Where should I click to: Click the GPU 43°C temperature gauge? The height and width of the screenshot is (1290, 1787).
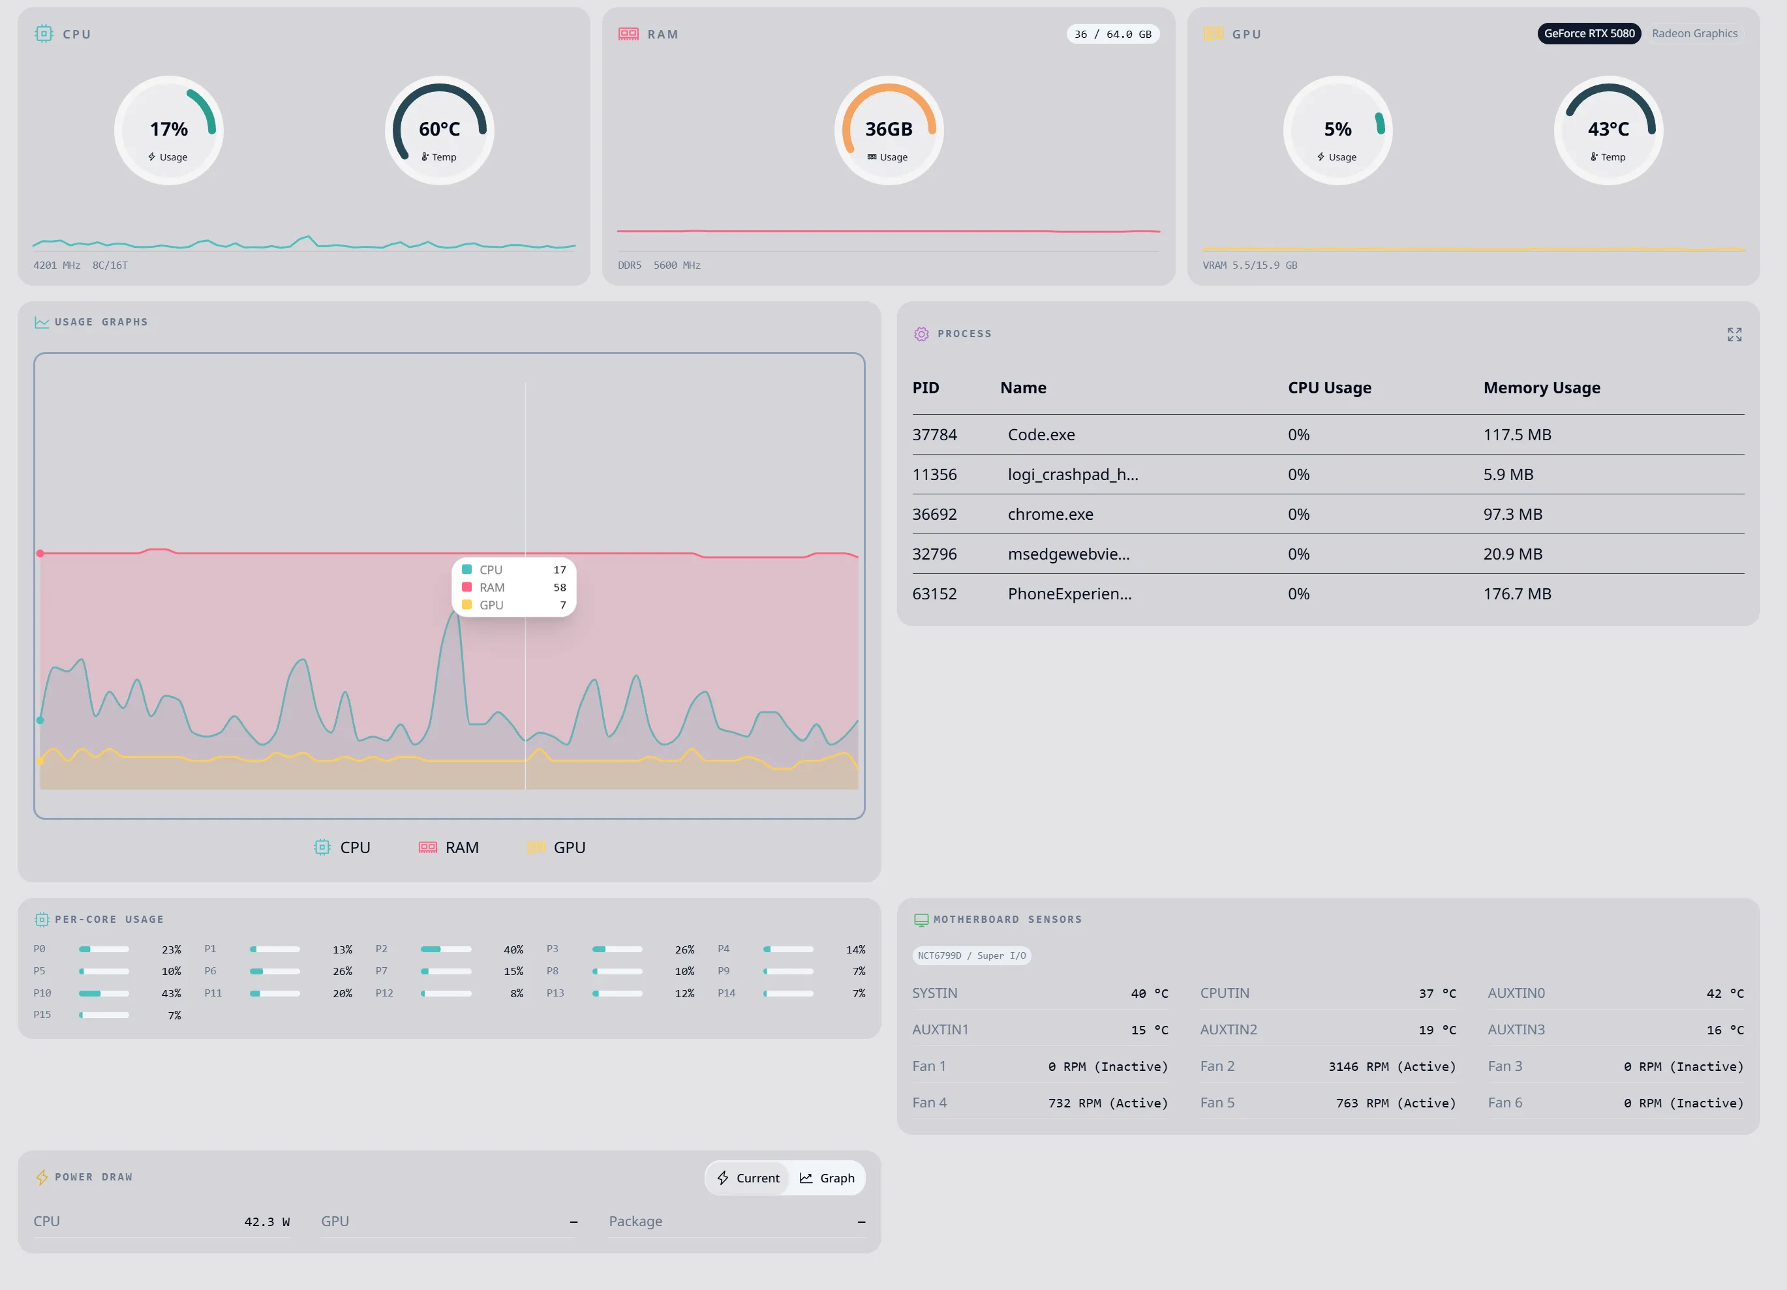1608,130
